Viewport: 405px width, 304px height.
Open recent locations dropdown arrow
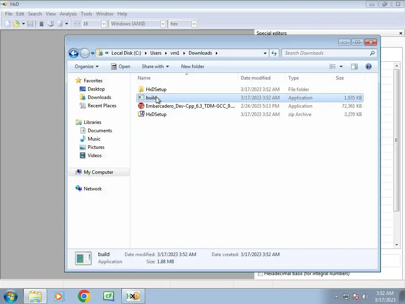pyautogui.click(x=93, y=53)
